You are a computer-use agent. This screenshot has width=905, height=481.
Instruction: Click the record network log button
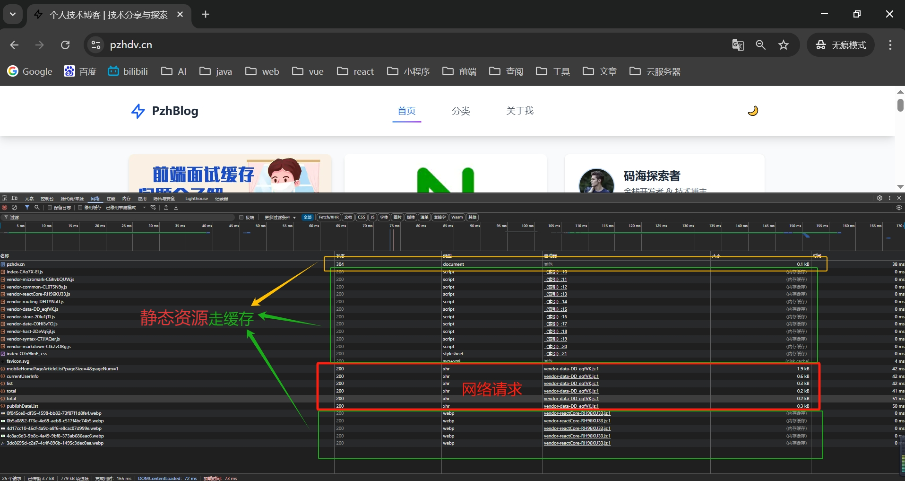click(x=5, y=208)
